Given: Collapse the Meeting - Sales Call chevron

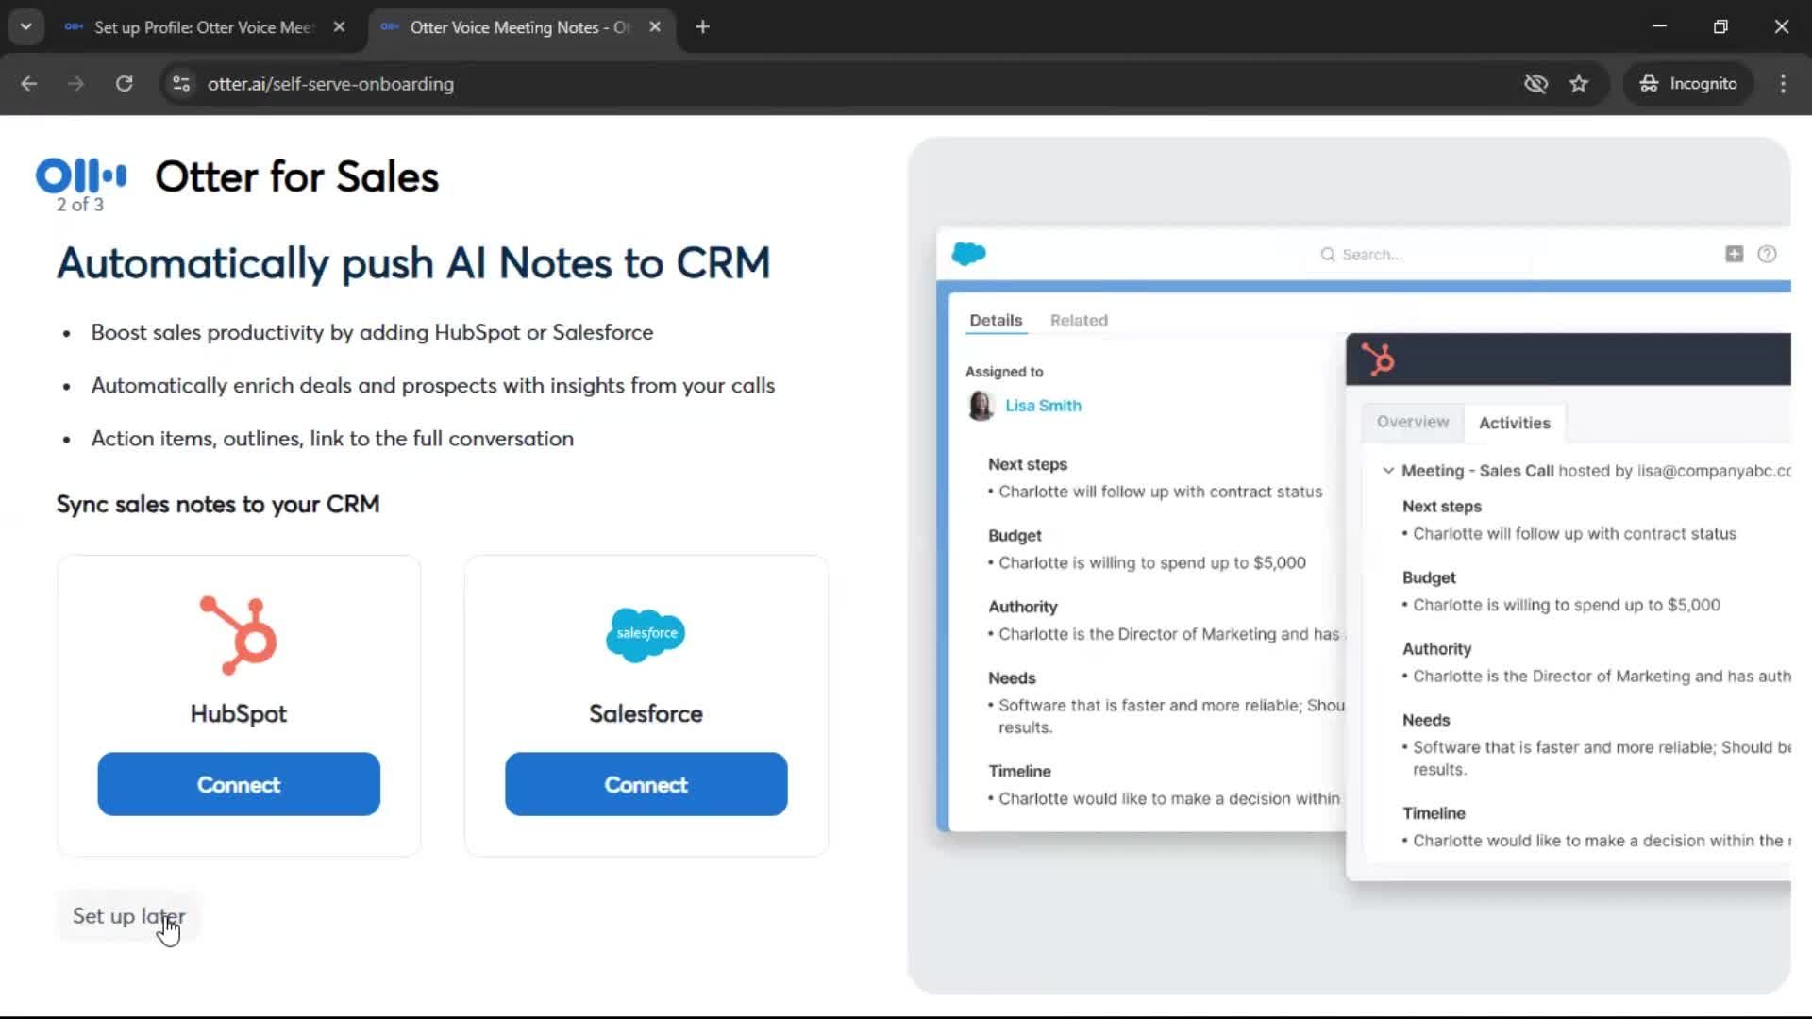Looking at the screenshot, I should pyautogui.click(x=1387, y=470).
